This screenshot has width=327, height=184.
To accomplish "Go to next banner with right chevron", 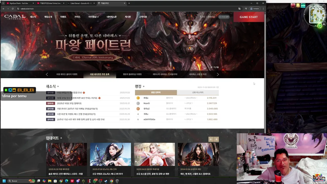I will pyautogui.click(x=218, y=74).
